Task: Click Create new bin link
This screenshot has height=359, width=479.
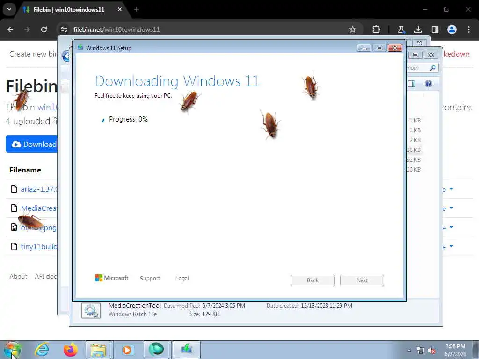Action: [x=33, y=54]
